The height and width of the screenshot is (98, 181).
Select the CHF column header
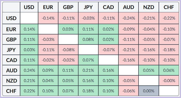(169, 7)
